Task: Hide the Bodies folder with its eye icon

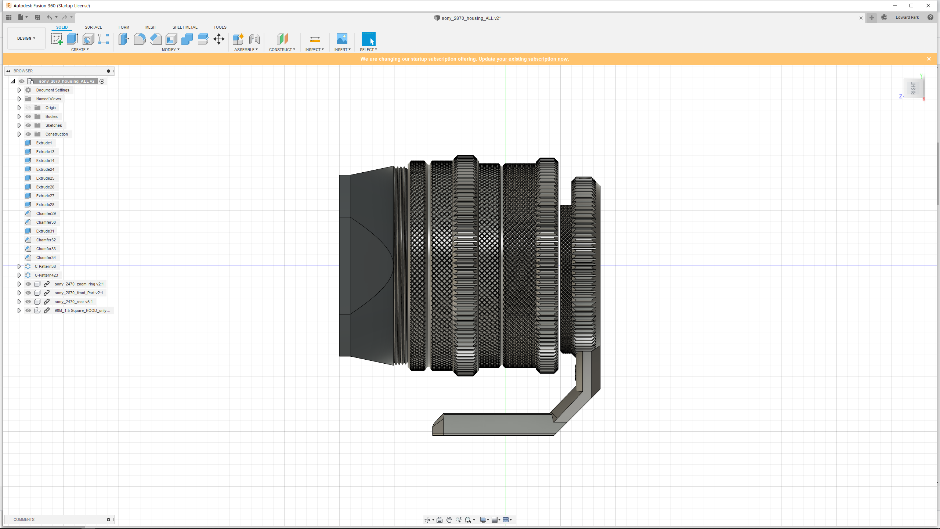Action: 28,116
